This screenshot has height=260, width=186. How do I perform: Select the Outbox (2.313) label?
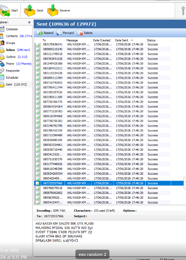[x=17, y=57]
